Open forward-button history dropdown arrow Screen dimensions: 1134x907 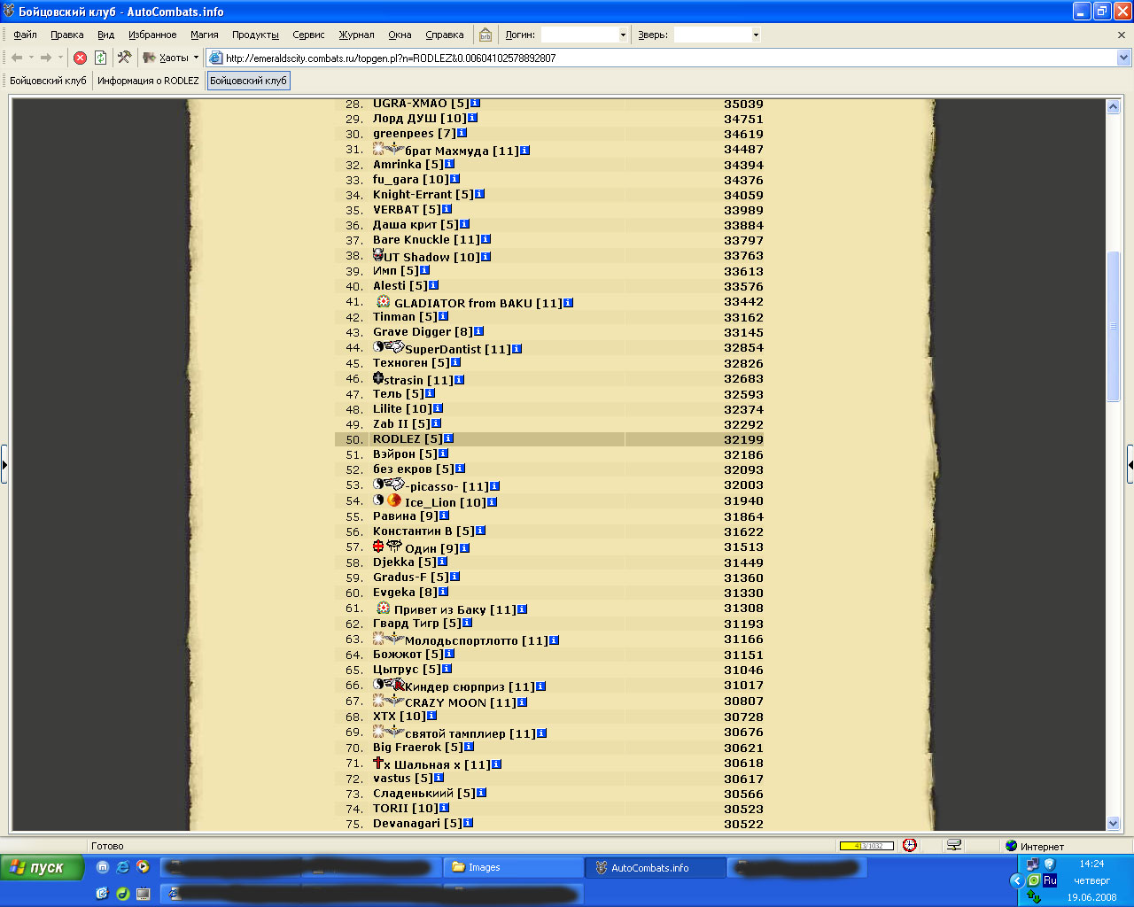point(61,58)
